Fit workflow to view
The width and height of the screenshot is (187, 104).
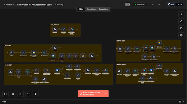(5, 94)
